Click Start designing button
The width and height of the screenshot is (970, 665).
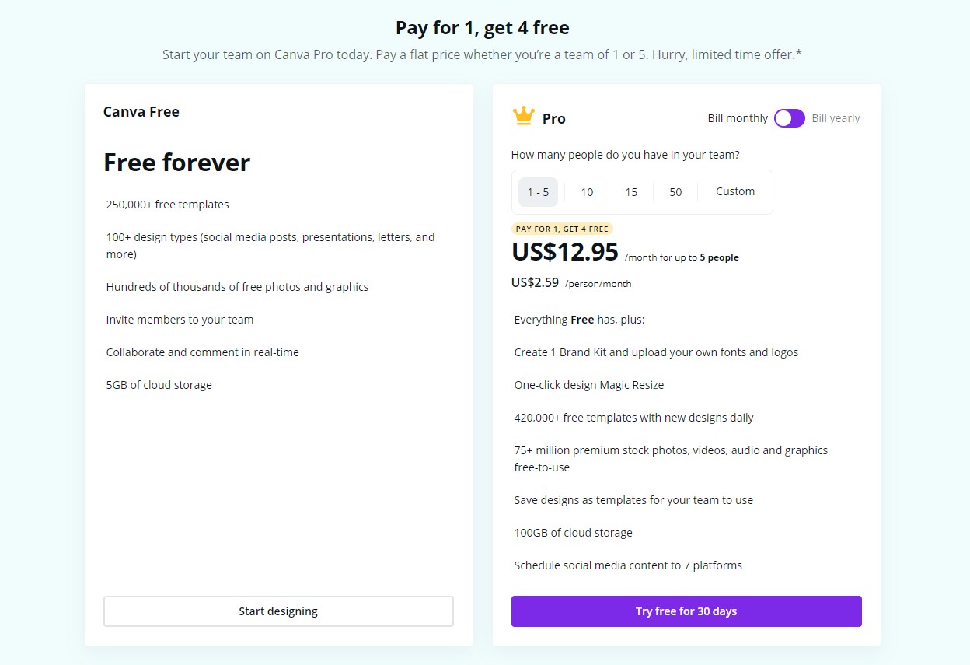coord(278,611)
